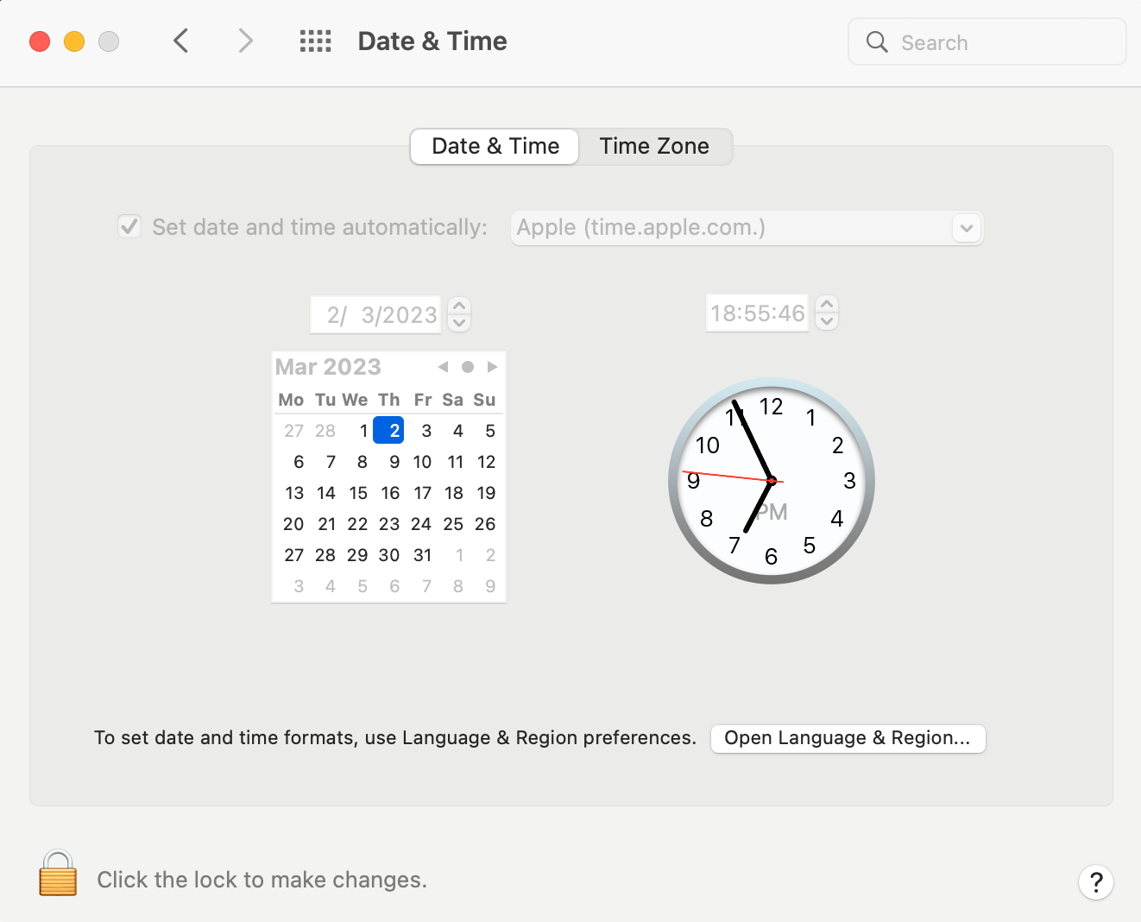Disable automatic date and time setting
The height and width of the screenshot is (922, 1141).
pyautogui.click(x=129, y=226)
